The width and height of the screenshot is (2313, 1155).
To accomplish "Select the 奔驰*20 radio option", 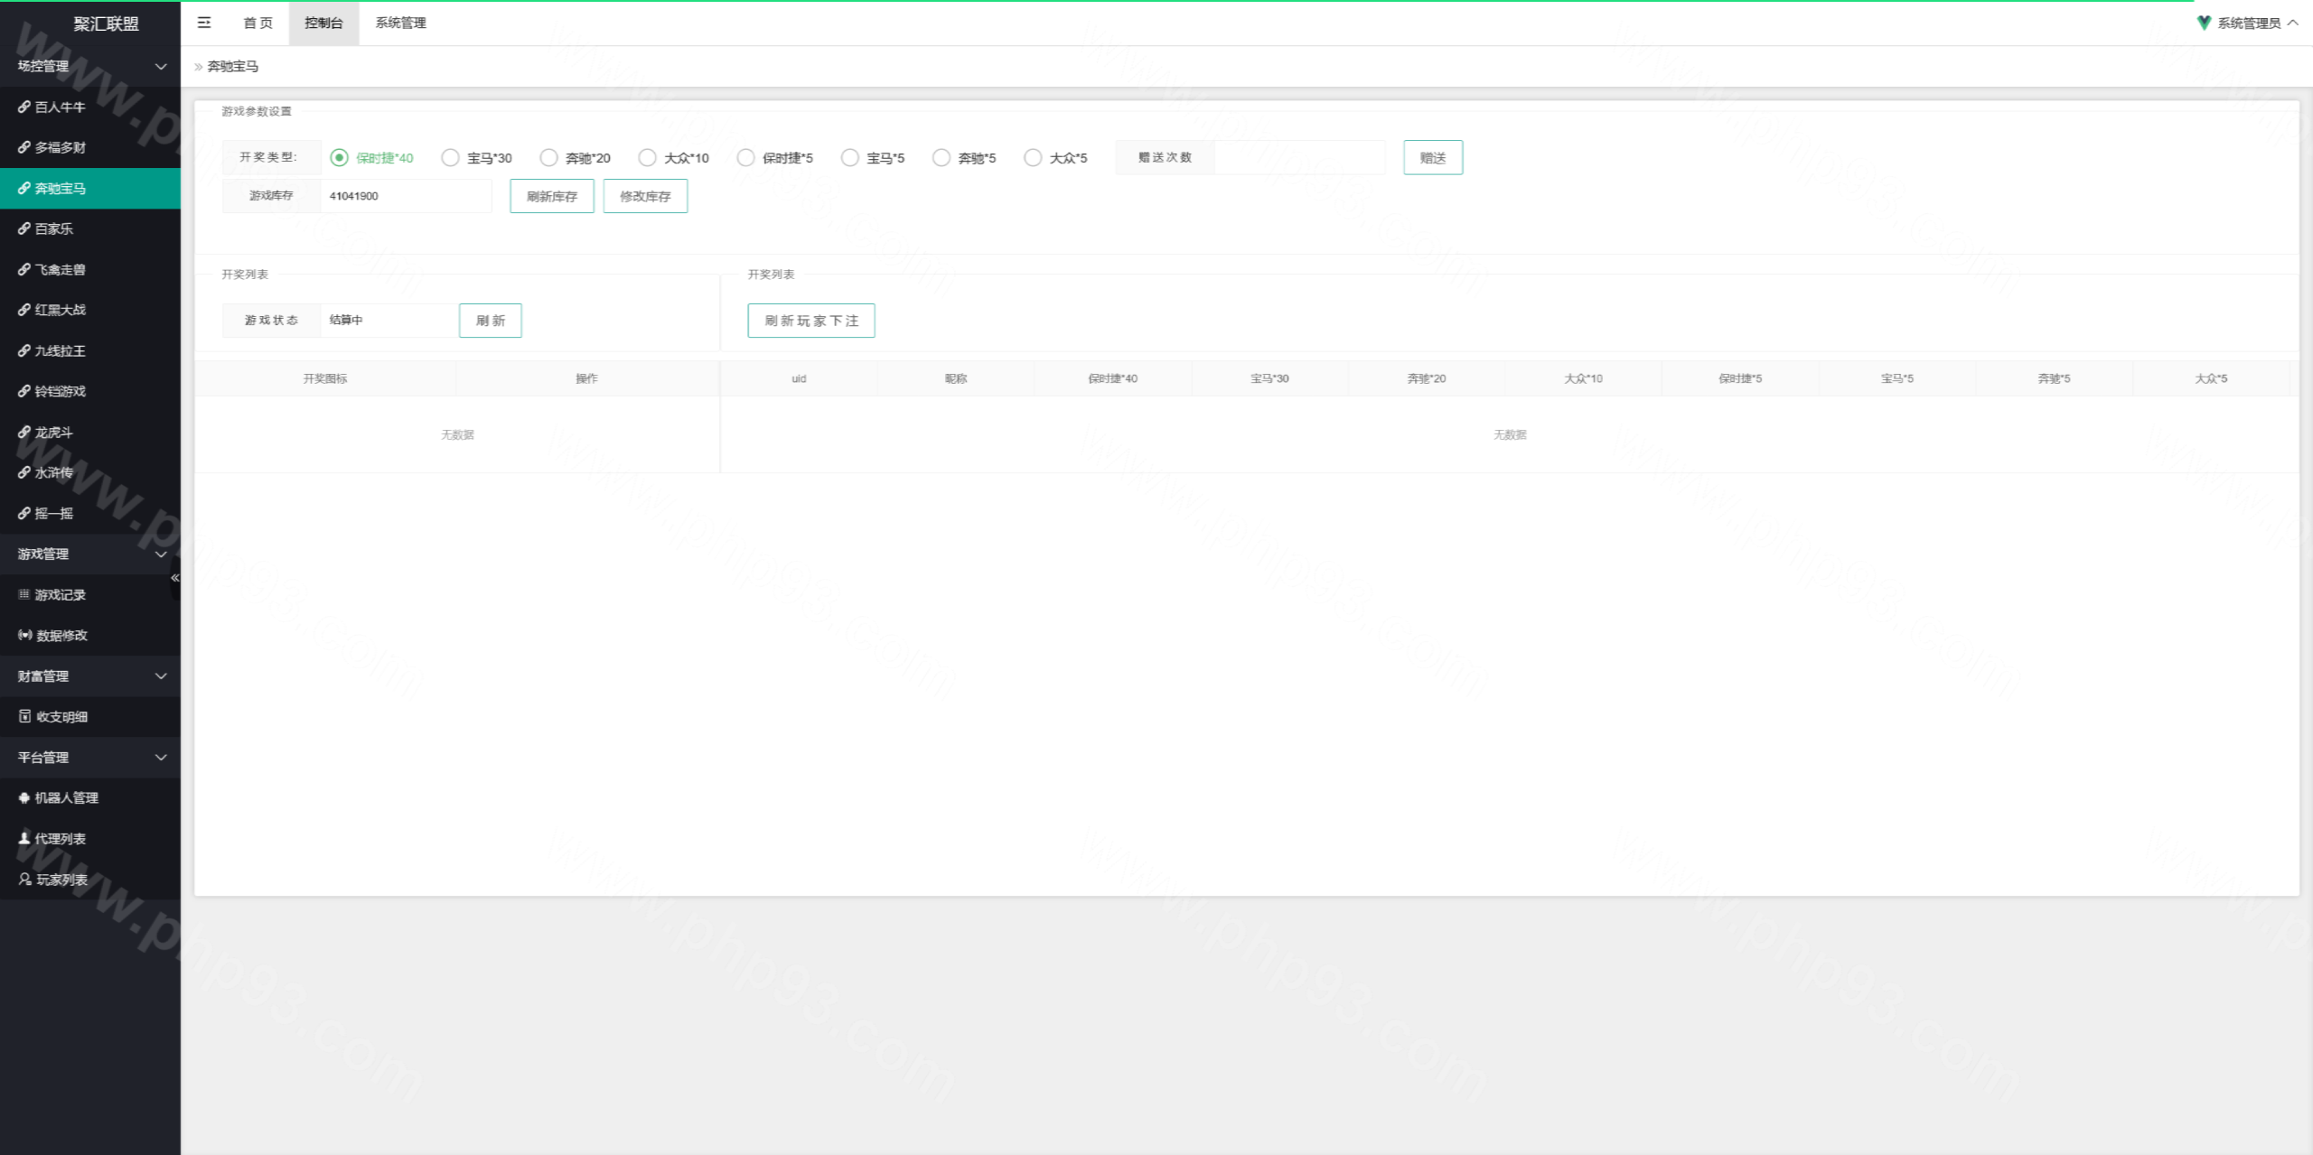I will coord(548,158).
